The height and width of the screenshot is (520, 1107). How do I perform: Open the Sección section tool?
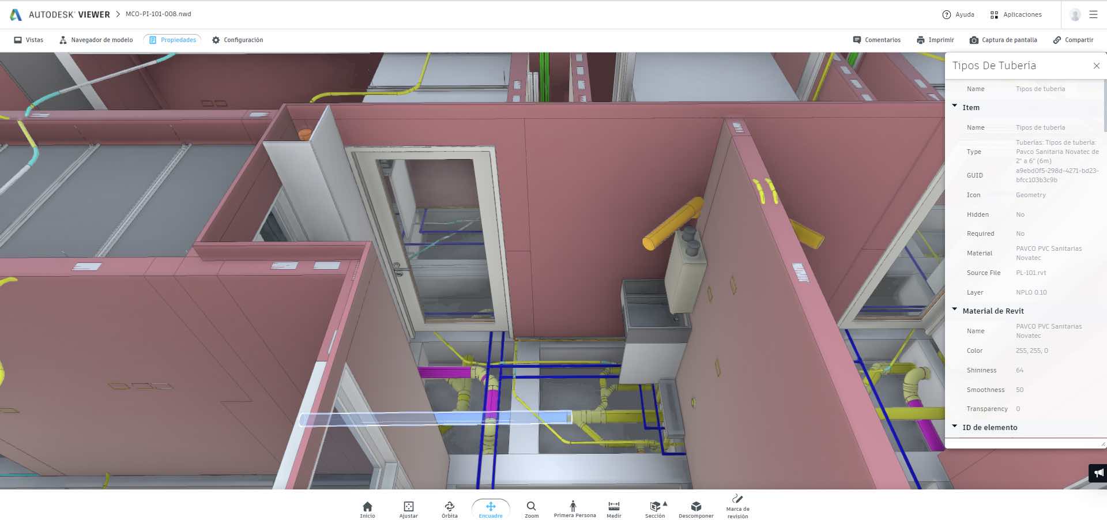pyautogui.click(x=655, y=509)
